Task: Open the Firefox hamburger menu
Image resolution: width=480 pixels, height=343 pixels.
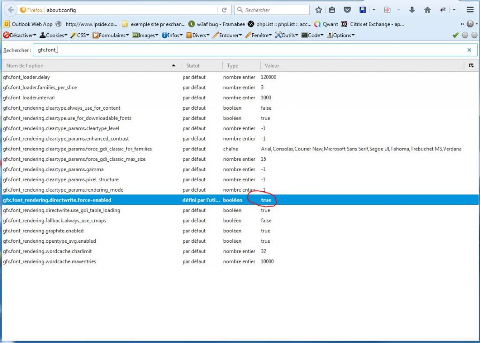Action: point(470,10)
